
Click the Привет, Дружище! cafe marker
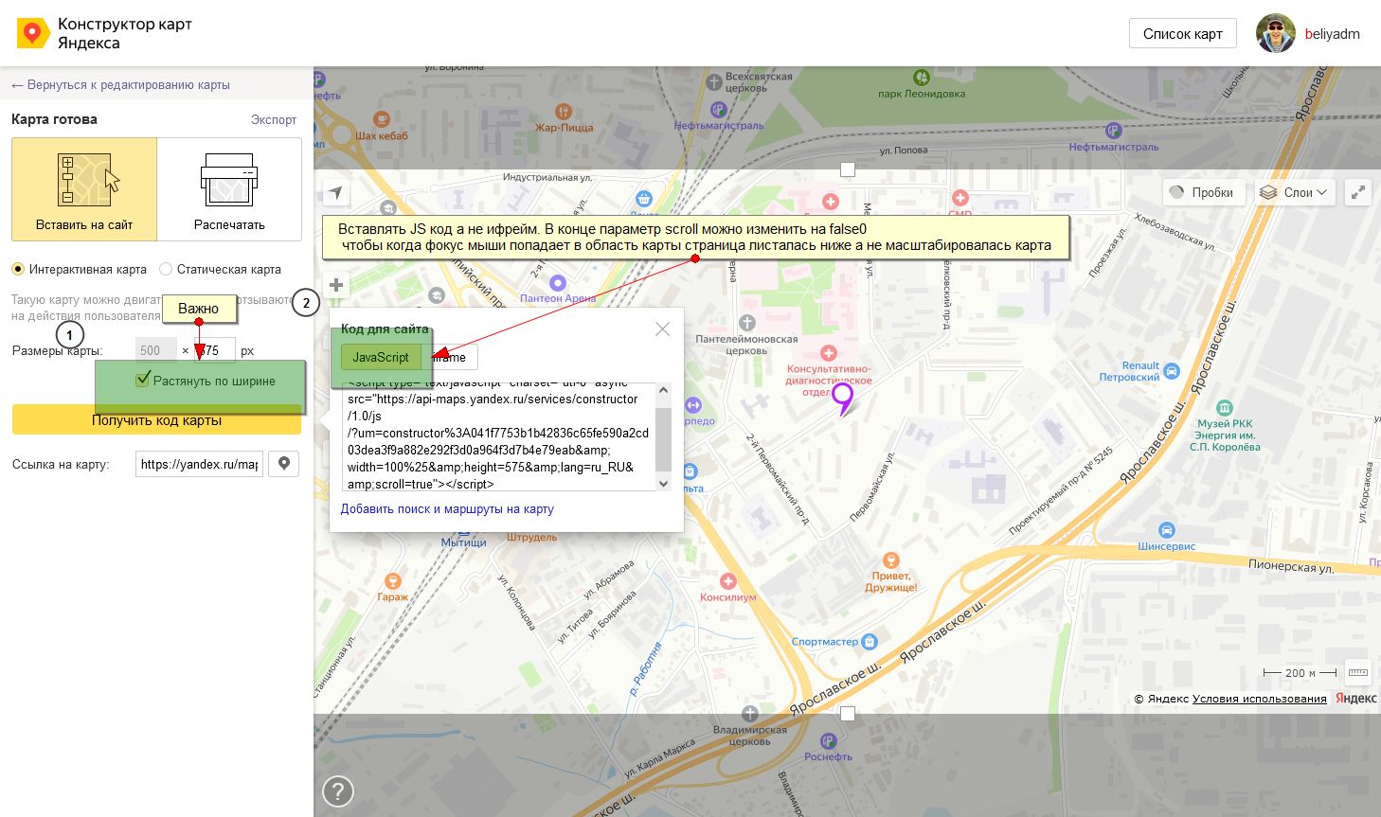pos(890,560)
